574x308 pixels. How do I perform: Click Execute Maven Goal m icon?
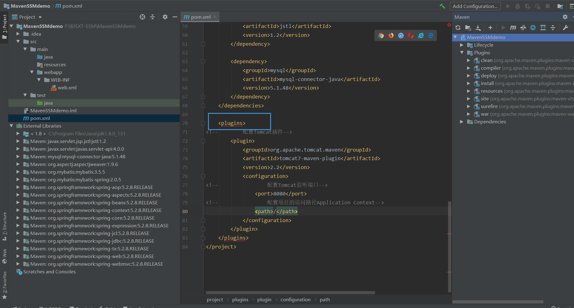coord(513,28)
